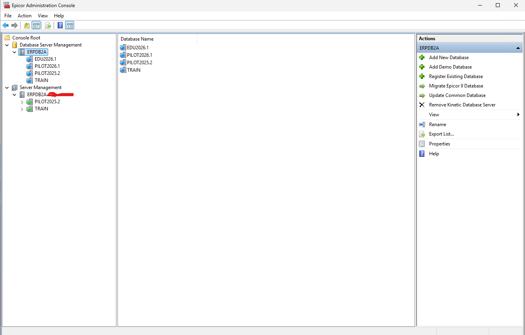Screen dimensions: 525x335
Task: Open the View menu in menu bar
Action: pos(43,16)
